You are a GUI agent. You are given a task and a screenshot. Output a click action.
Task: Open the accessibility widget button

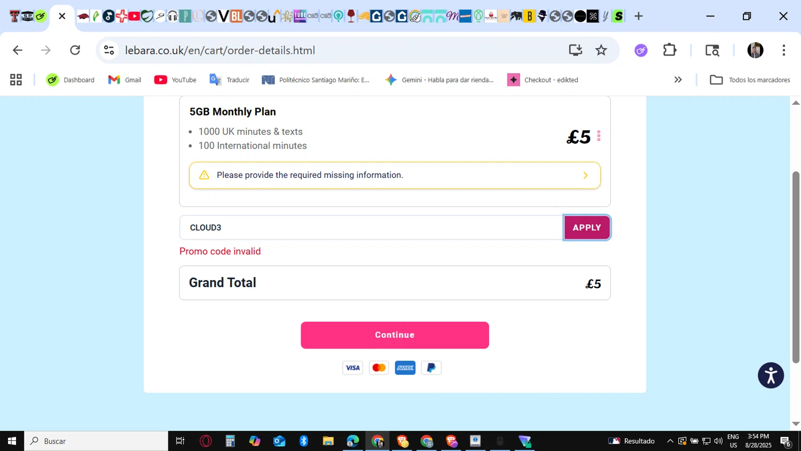point(771,375)
